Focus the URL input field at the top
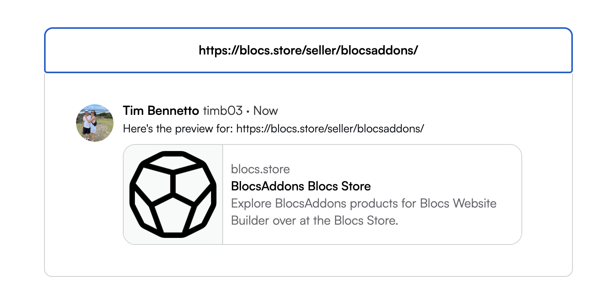The width and height of the screenshot is (599, 292). click(x=308, y=50)
